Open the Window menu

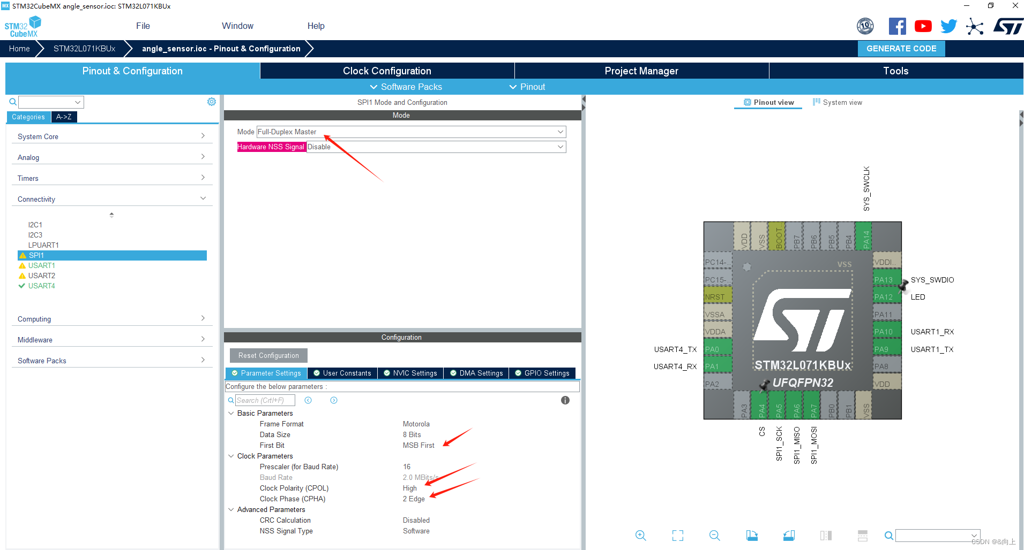click(237, 26)
